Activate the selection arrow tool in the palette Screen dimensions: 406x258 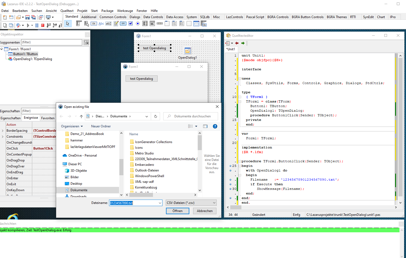point(68,24)
